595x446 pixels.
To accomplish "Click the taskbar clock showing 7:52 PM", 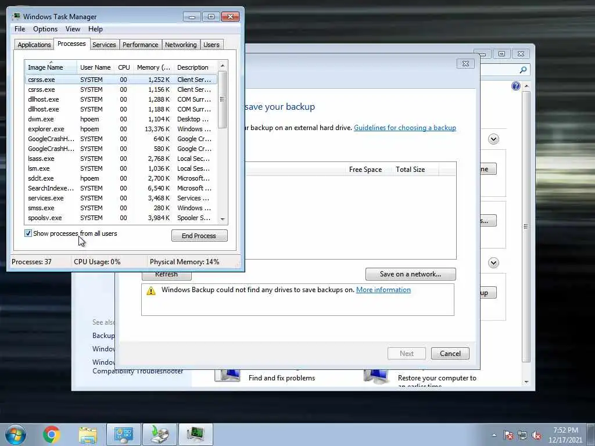I will tap(565, 435).
